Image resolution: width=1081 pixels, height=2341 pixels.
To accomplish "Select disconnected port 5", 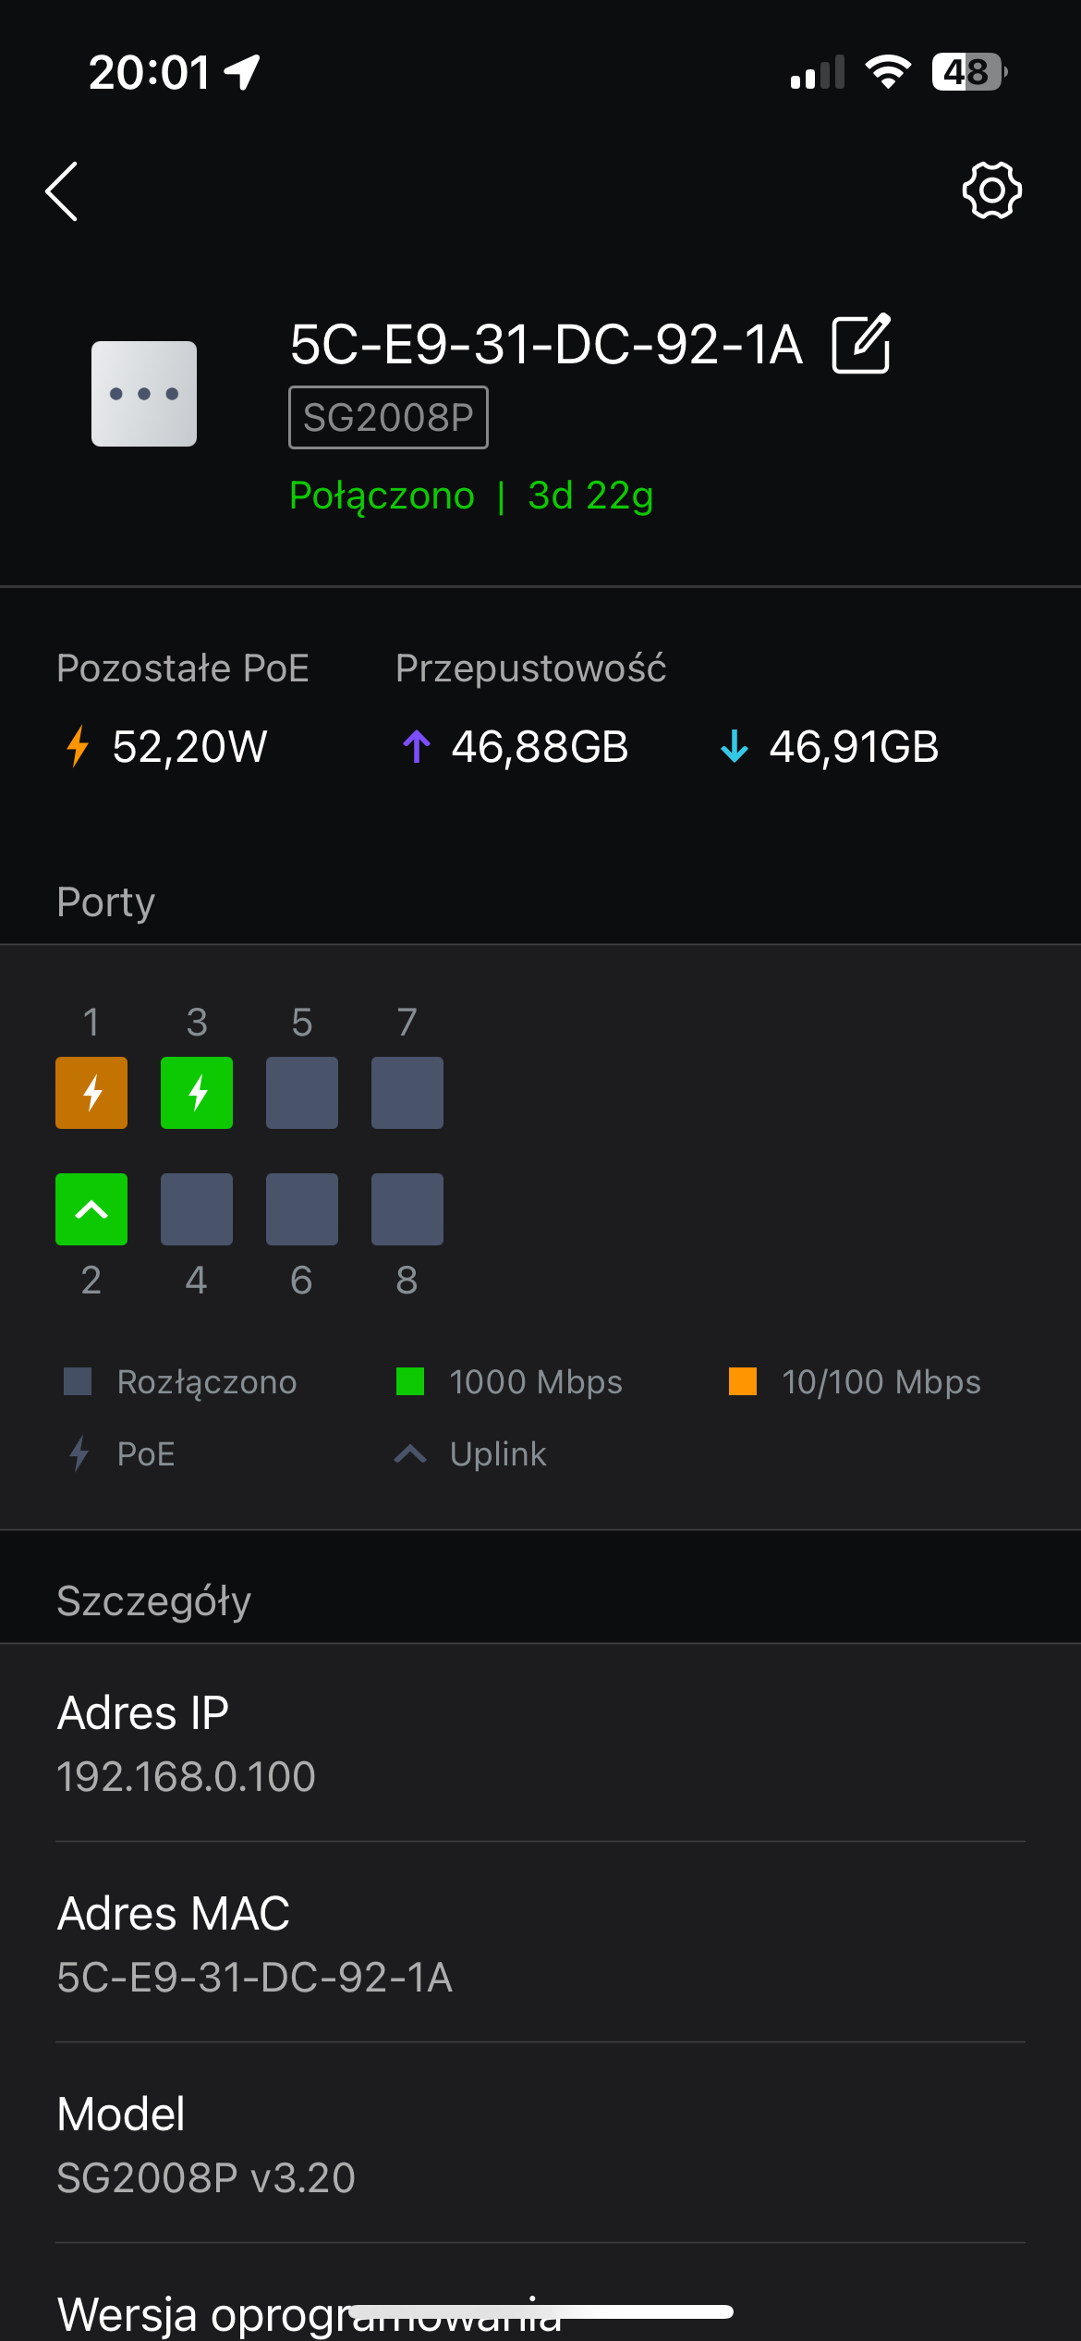I will [x=302, y=1093].
